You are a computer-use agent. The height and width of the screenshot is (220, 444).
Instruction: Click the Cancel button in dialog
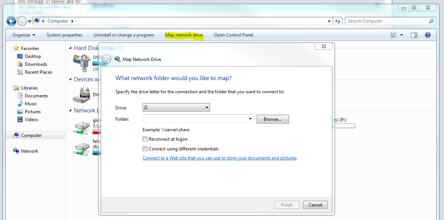(315, 205)
